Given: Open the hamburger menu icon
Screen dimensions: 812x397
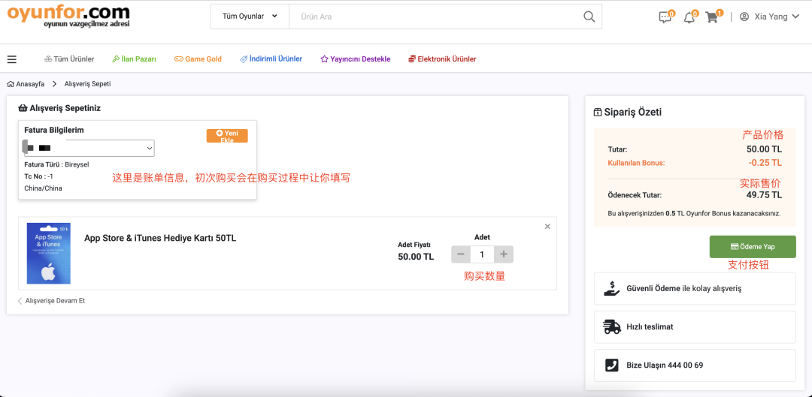Looking at the screenshot, I should (12, 59).
